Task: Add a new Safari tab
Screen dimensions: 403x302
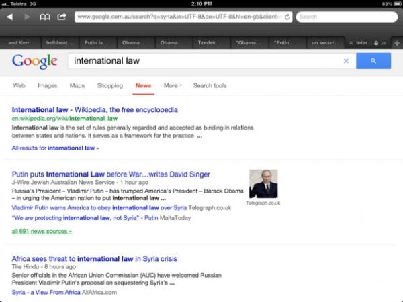Action: 396,42
